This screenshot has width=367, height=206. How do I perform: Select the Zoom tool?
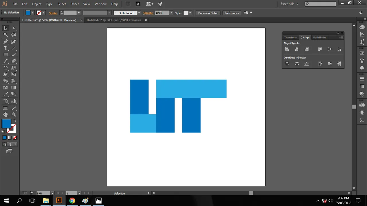14,114
